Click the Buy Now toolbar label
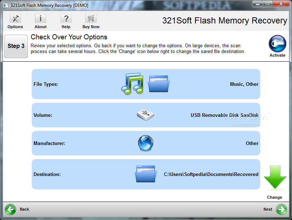Viewport: 292px width, 220px height. click(91, 27)
